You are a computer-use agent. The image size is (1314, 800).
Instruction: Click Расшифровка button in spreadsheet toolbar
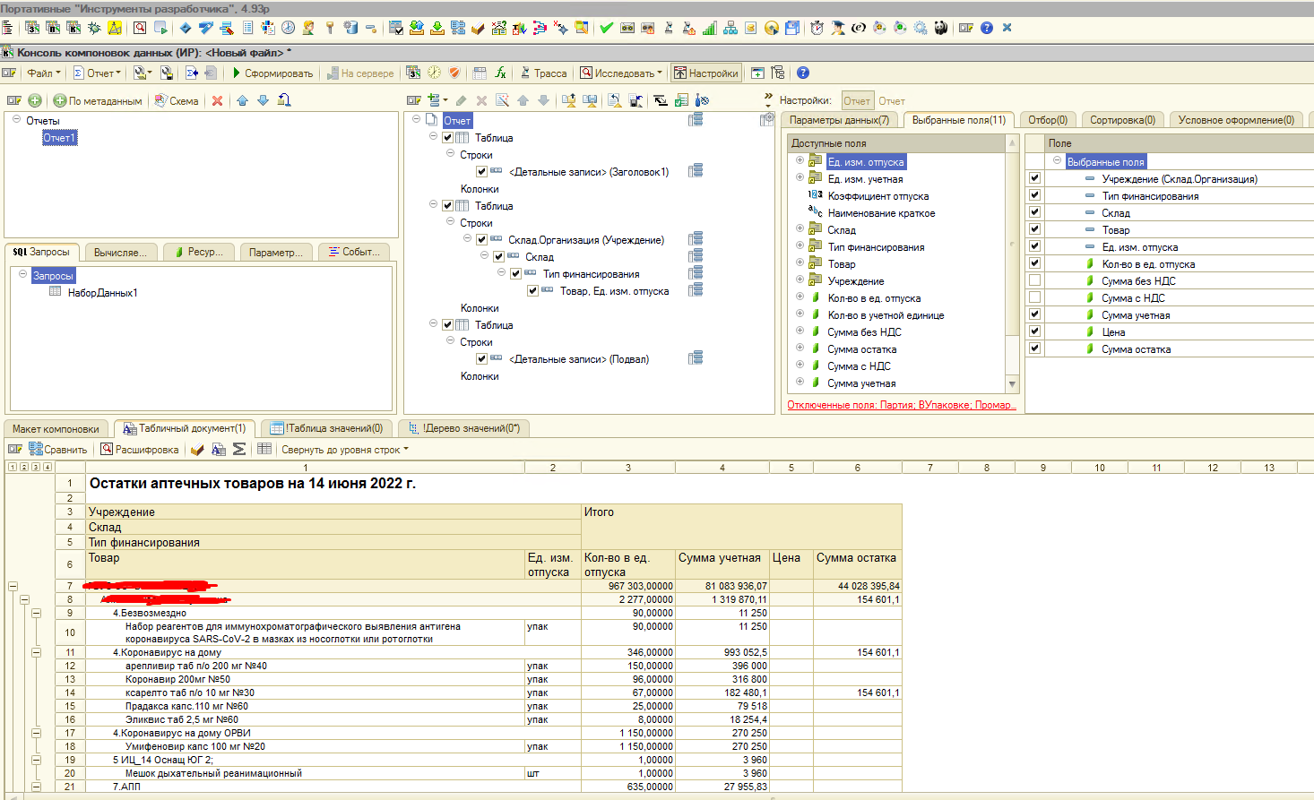(x=140, y=449)
